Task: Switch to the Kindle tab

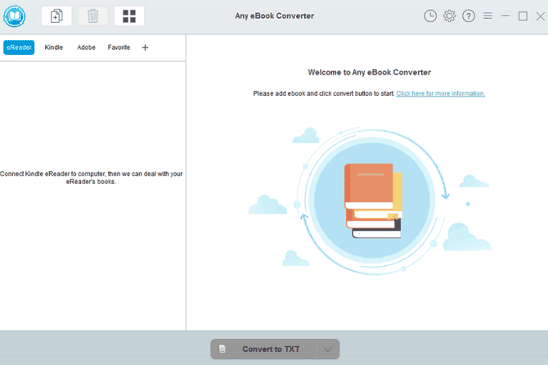Action: coord(54,47)
